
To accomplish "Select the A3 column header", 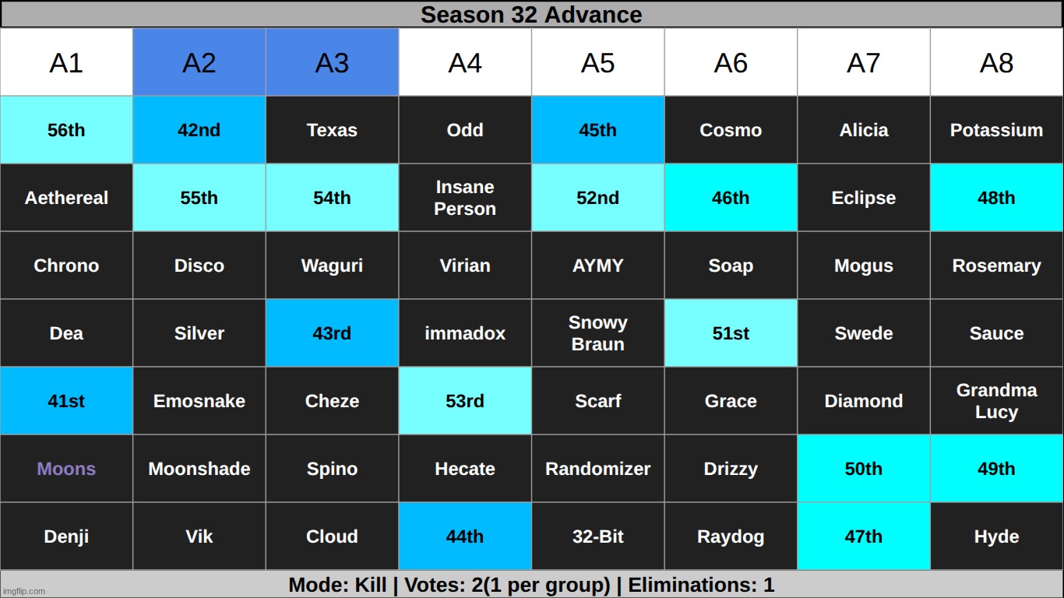I will coord(332,62).
